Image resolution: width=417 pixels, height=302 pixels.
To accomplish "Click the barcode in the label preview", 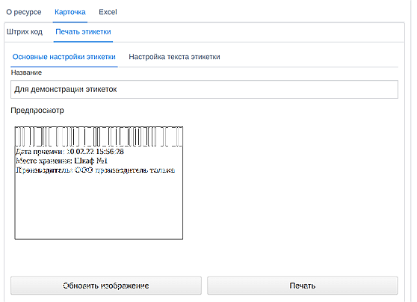I will pos(99,137).
